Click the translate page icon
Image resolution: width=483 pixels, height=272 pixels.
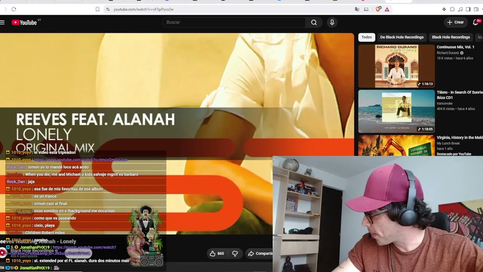pos(357,9)
